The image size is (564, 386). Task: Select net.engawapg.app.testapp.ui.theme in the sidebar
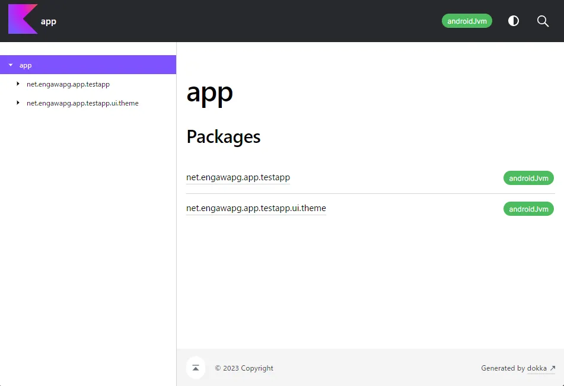point(82,103)
